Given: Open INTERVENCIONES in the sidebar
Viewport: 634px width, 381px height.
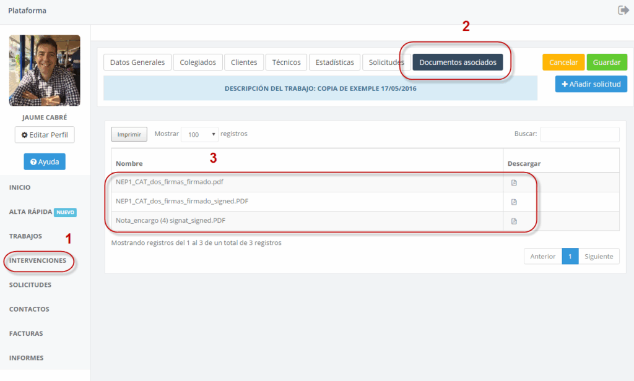Looking at the screenshot, I should 38,261.
